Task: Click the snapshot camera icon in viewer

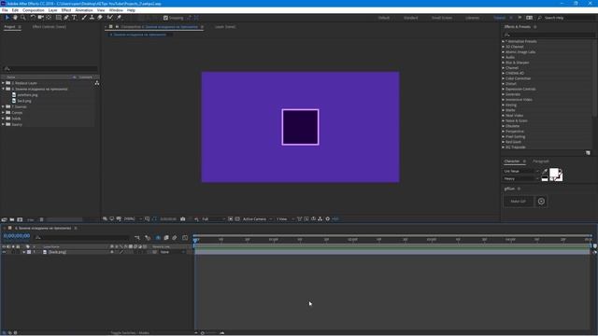Action: coord(183,219)
